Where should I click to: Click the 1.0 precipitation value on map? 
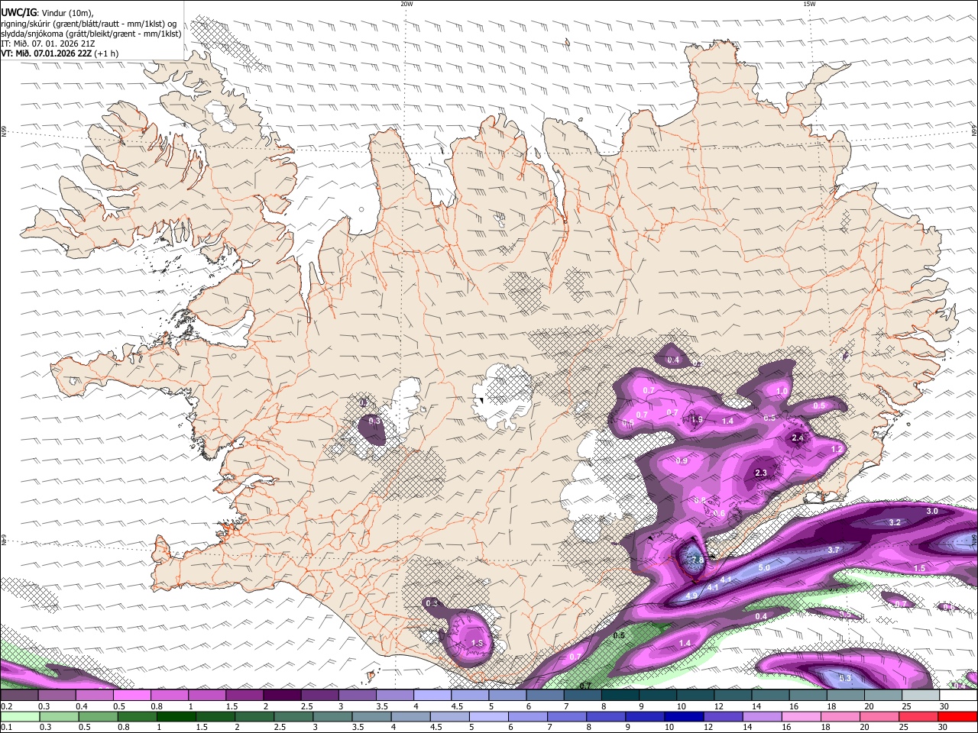pyautogui.click(x=782, y=391)
